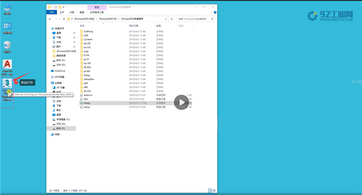Select the 此电脑 desktop icon
The width and height of the screenshot is (362, 195).
pos(7,9)
